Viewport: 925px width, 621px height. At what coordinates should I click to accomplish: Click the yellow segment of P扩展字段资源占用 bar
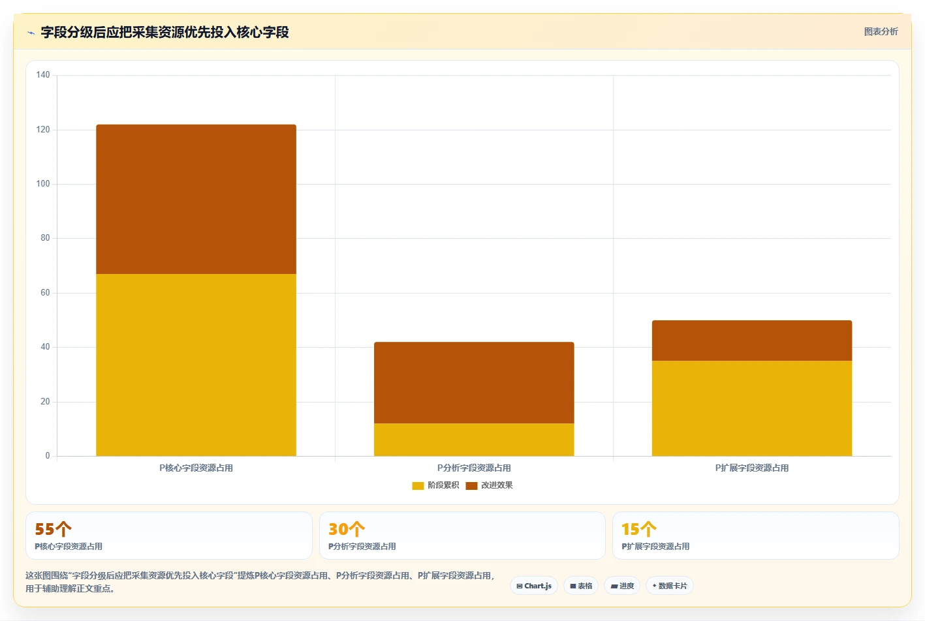coord(752,408)
